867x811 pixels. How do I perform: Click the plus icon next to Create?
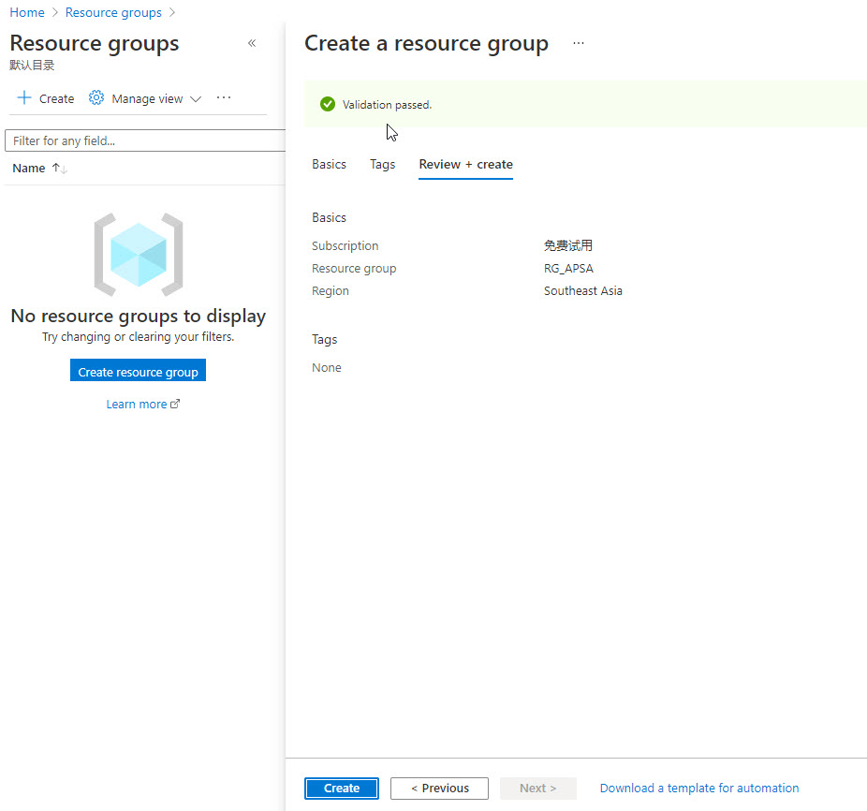coord(24,98)
